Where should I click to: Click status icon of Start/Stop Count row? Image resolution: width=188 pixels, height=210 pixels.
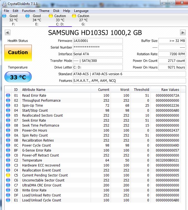8,110
